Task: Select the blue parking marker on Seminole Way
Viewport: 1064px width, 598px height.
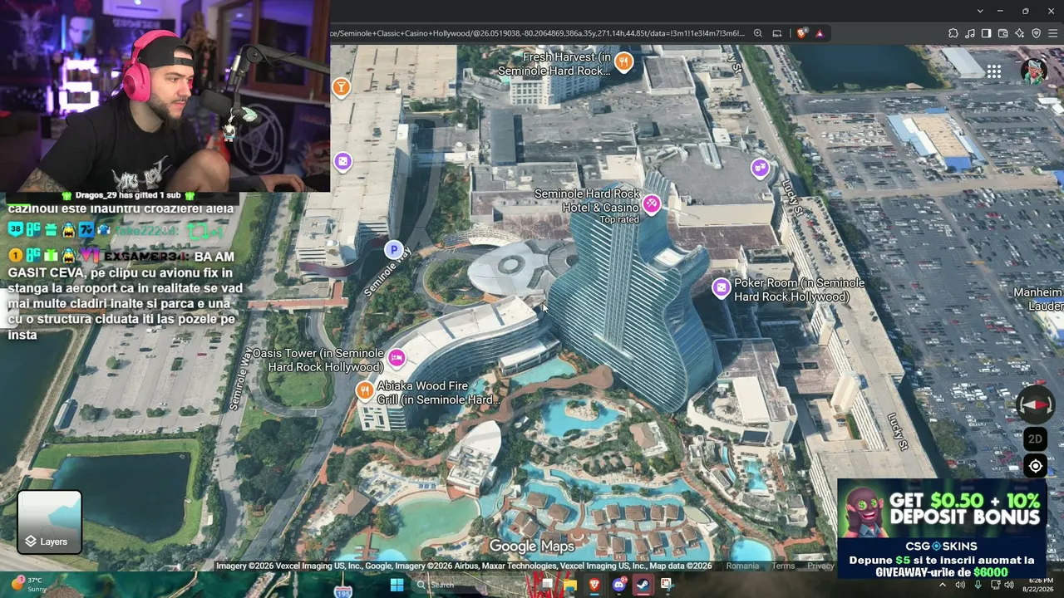Action: [x=394, y=249]
